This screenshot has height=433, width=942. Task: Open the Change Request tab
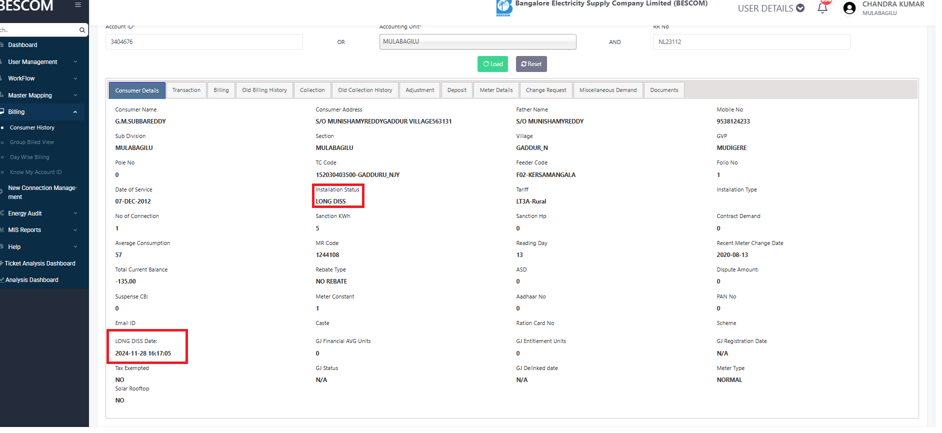tap(546, 90)
